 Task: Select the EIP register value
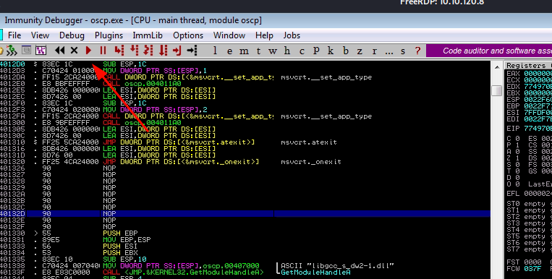point(538,129)
